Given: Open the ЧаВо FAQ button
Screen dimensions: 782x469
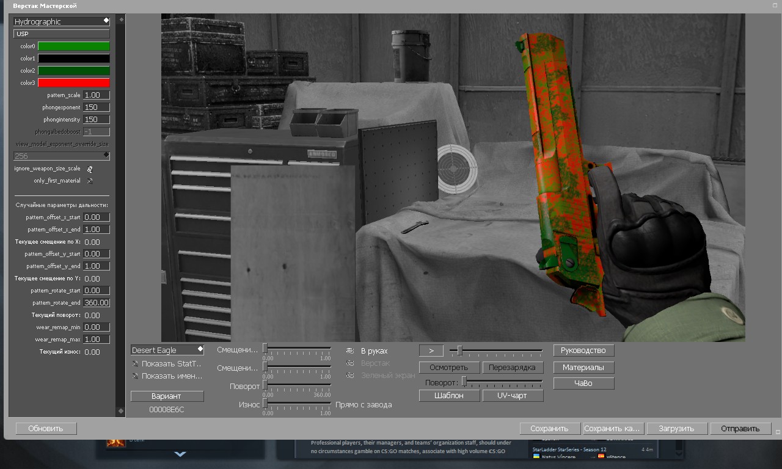Looking at the screenshot, I should pyautogui.click(x=583, y=384).
